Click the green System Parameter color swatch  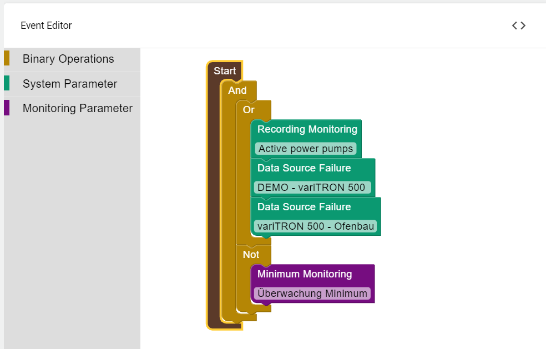point(7,83)
